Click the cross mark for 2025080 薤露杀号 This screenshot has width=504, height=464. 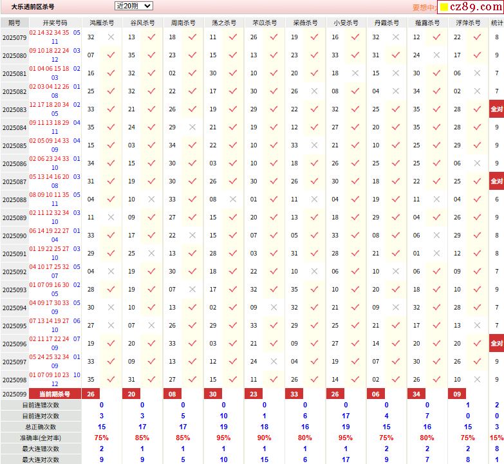point(436,55)
